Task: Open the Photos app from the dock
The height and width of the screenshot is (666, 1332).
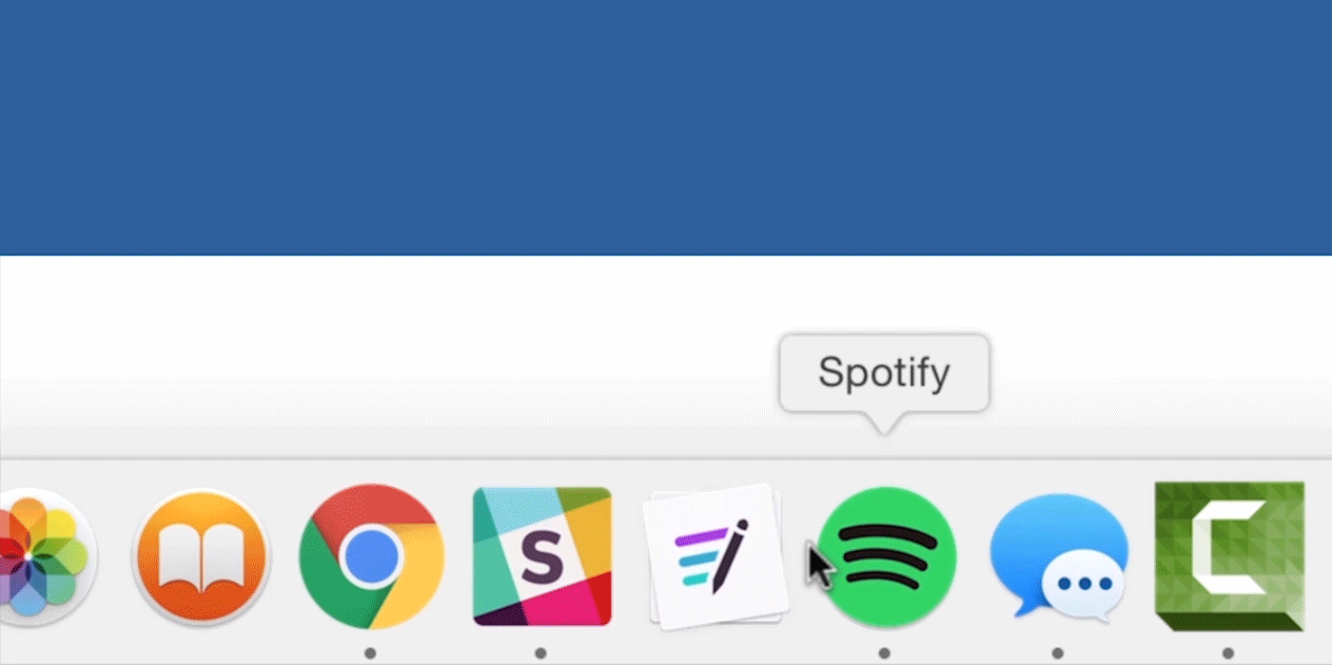Action: [43, 557]
